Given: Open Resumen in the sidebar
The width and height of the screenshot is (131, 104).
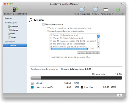Looking at the screenshot, I should (8, 18).
